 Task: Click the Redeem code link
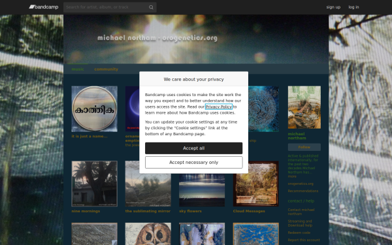pyautogui.click(x=299, y=233)
